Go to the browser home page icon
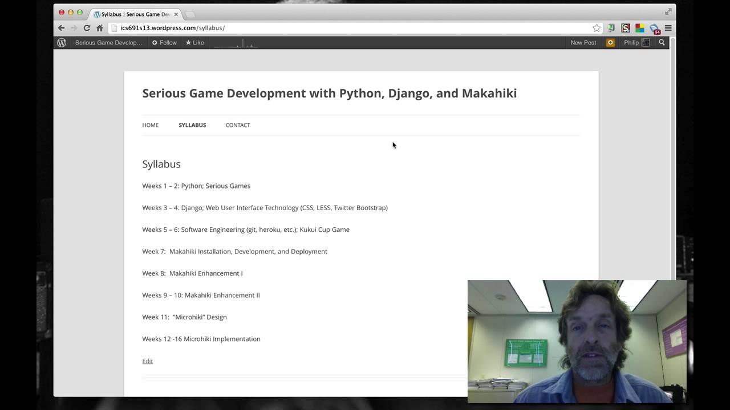730x410 pixels. [99, 28]
